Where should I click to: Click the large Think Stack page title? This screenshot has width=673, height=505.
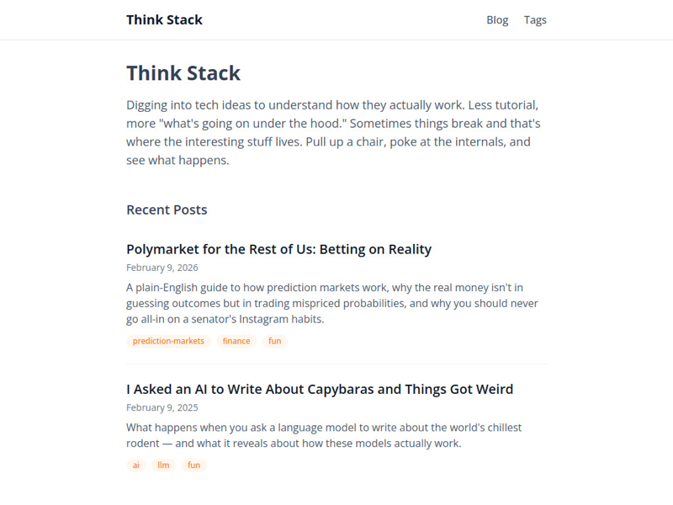(x=183, y=73)
